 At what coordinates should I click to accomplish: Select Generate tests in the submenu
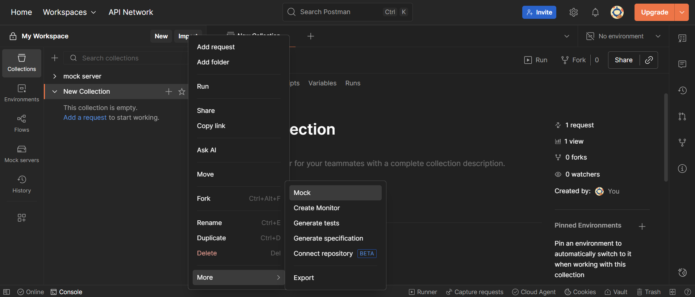(335, 223)
